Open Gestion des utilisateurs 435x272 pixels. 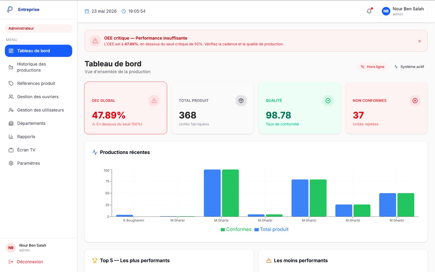39,110
